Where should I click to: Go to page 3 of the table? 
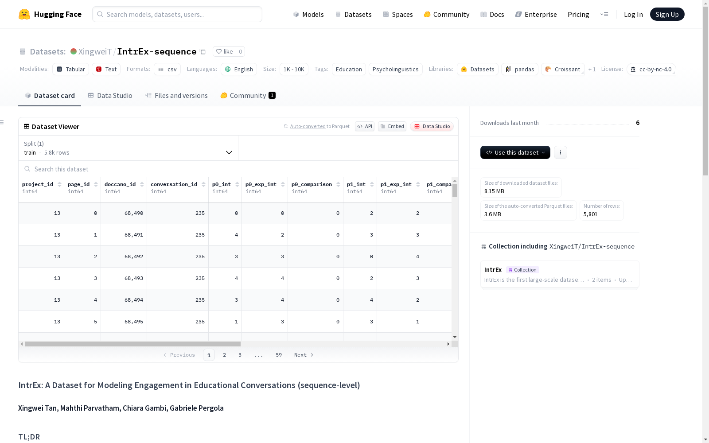click(x=240, y=355)
